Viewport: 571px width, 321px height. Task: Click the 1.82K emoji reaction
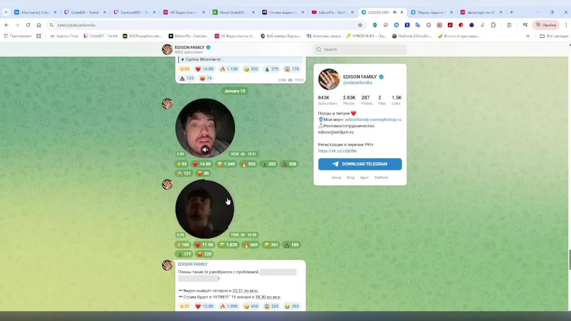(x=229, y=245)
